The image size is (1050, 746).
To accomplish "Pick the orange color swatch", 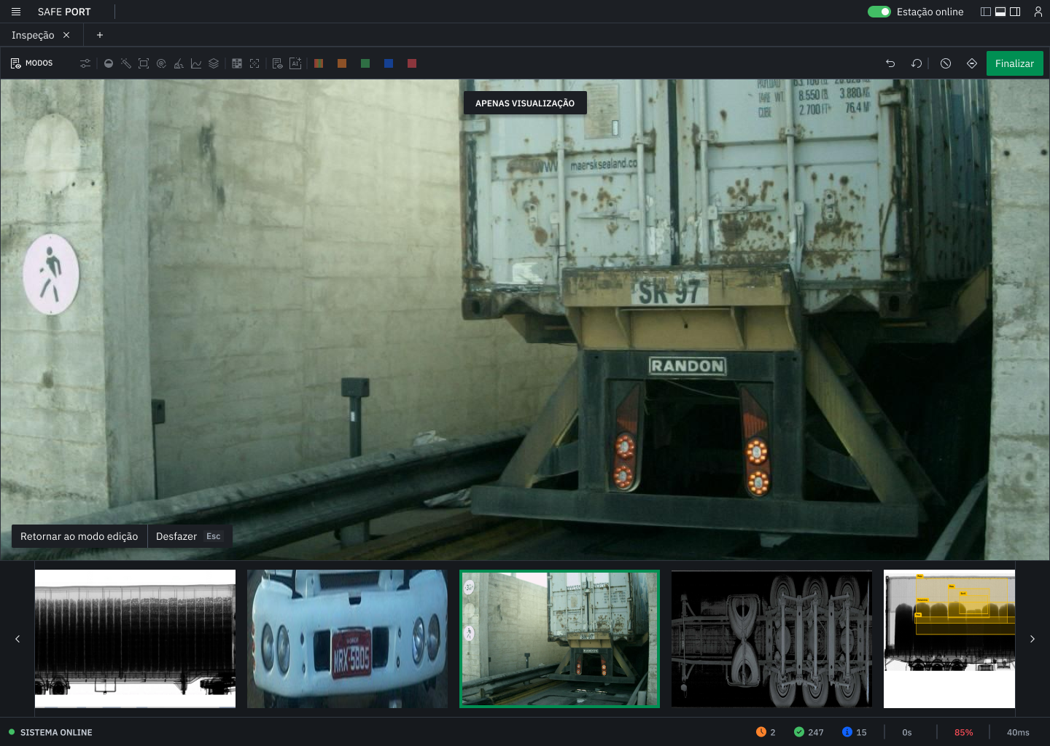I will coord(342,63).
